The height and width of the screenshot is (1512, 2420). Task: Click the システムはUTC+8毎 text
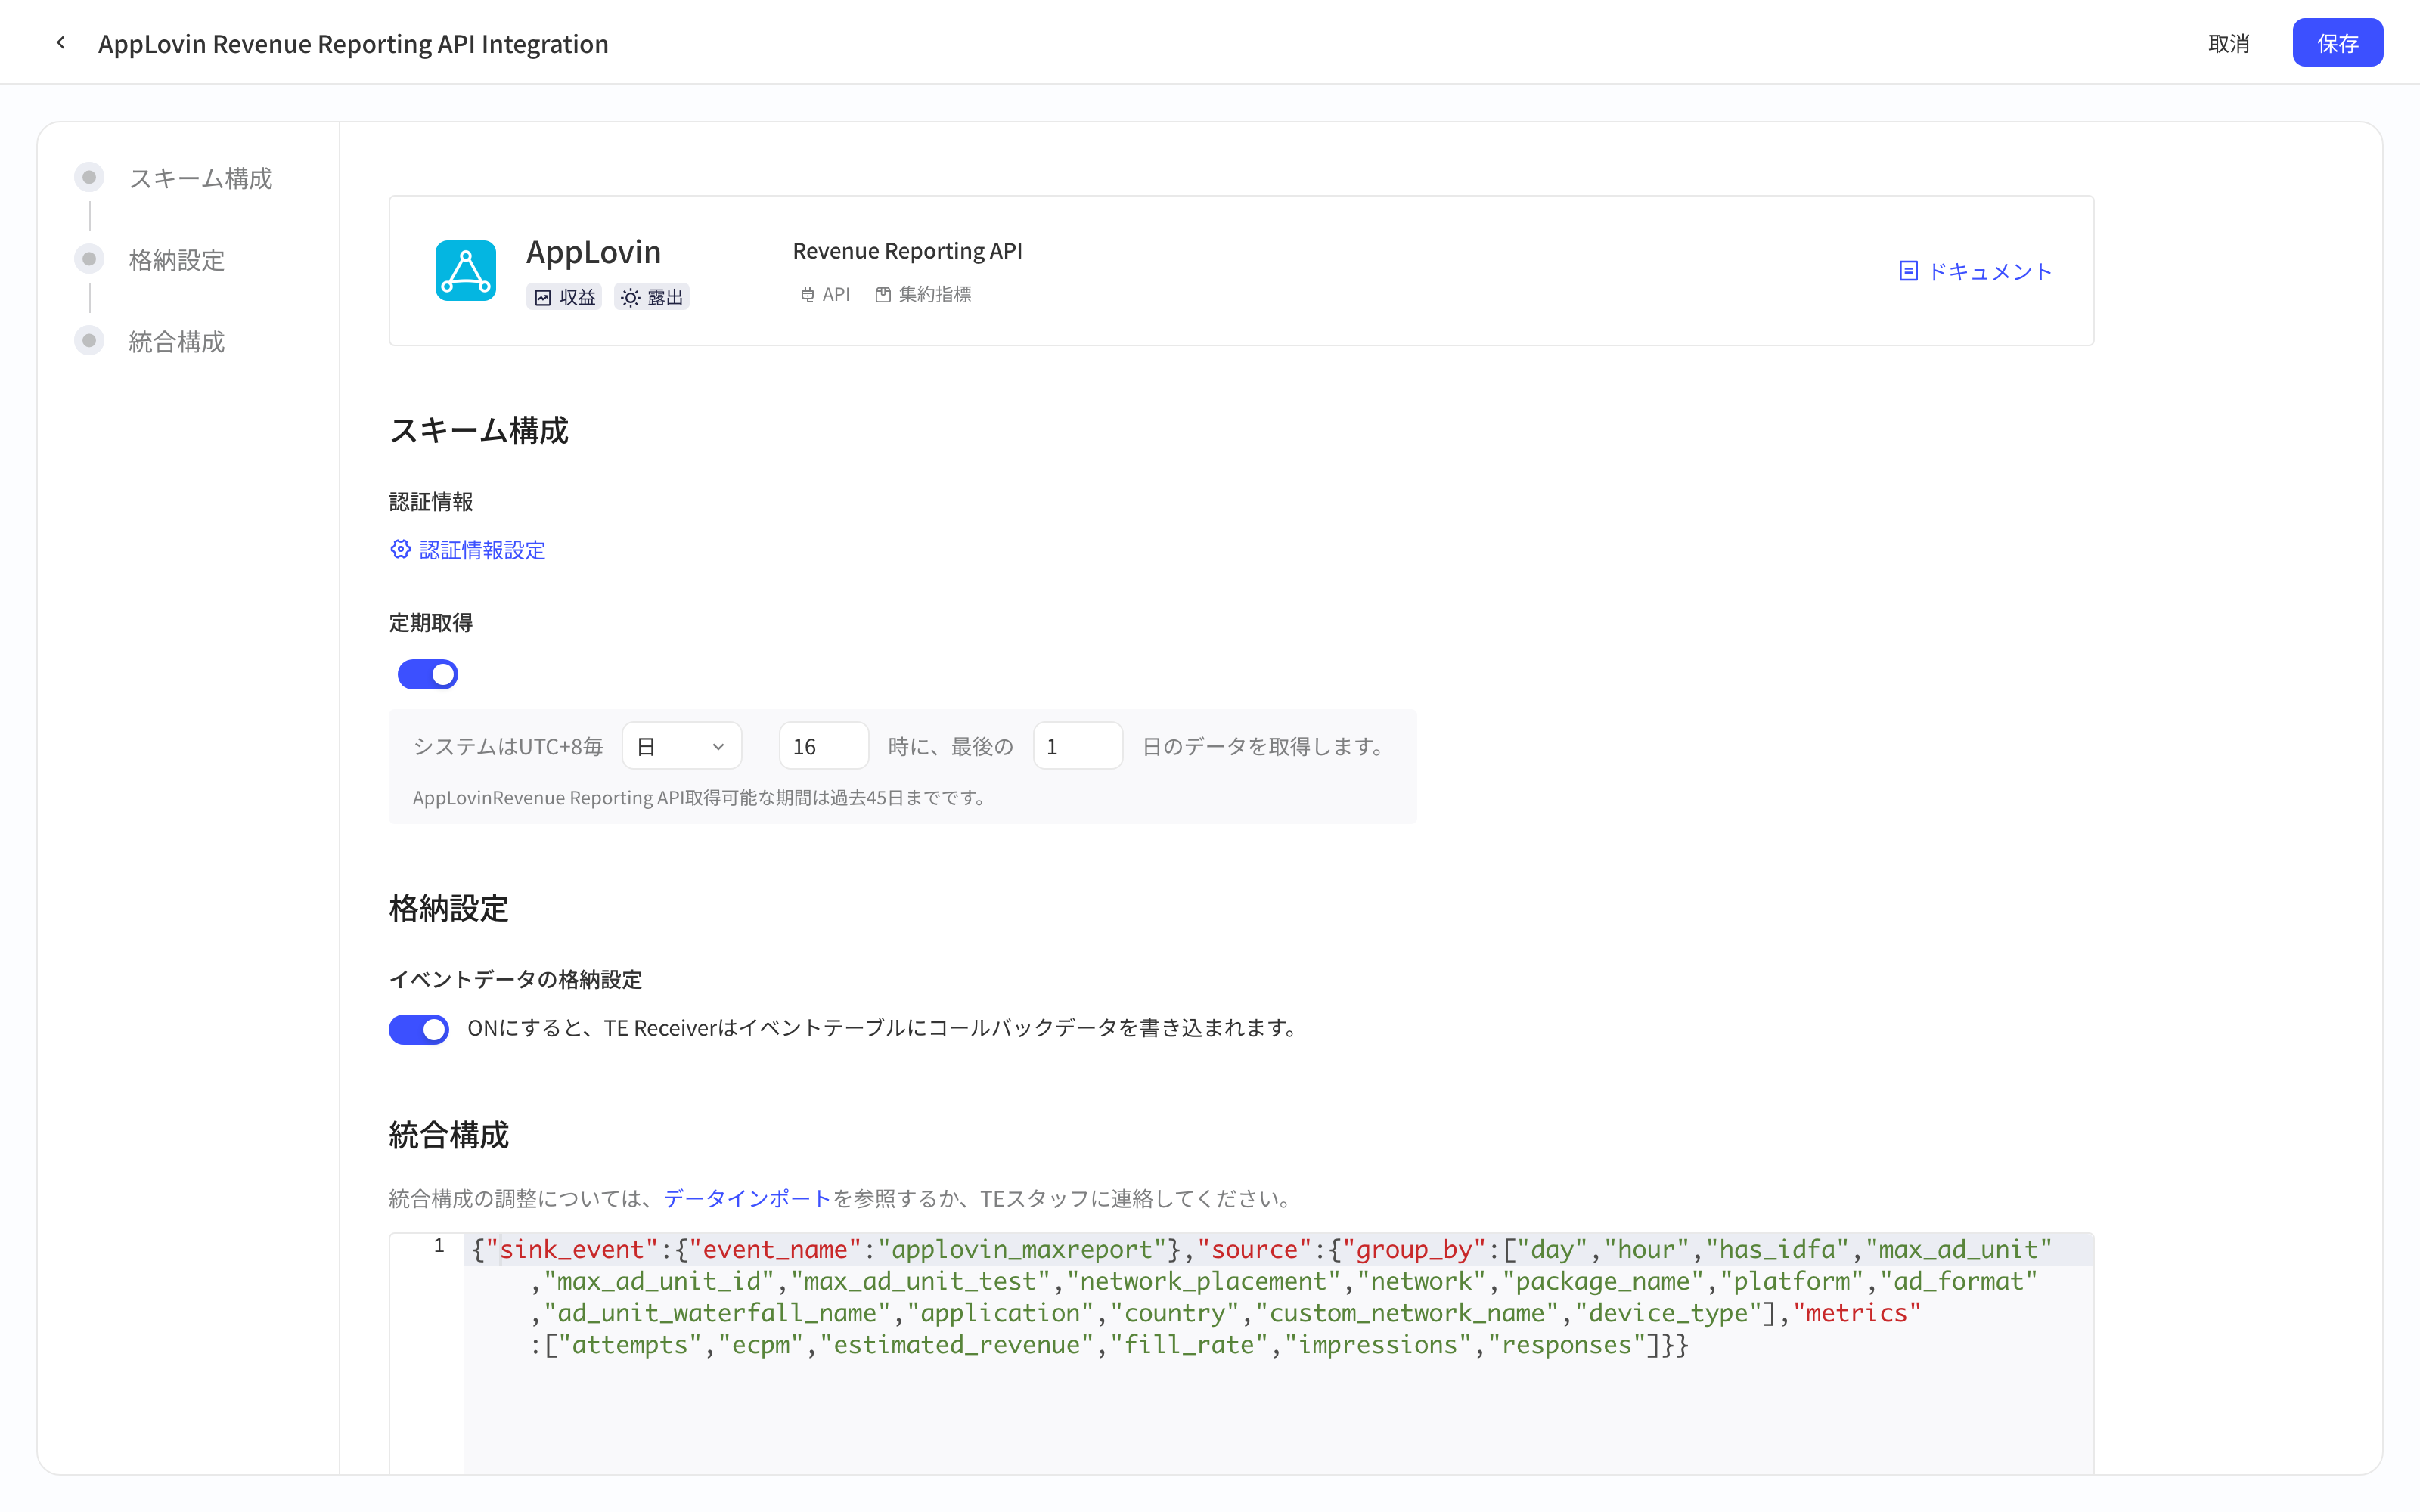click(508, 747)
